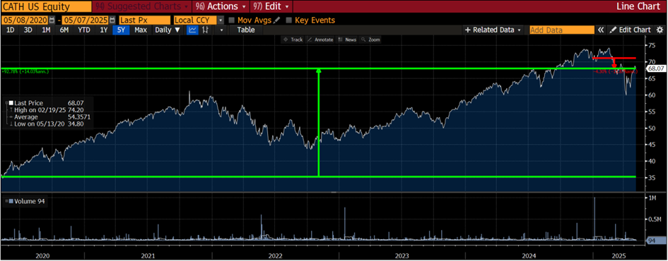Click the CATH US Equity ticker field
Screen dimensions: 668x261
(47, 7)
